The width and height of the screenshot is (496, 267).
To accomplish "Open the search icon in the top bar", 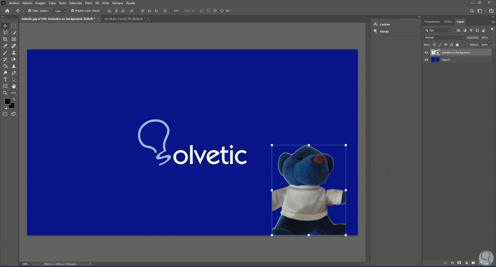I will tap(472, 11).
